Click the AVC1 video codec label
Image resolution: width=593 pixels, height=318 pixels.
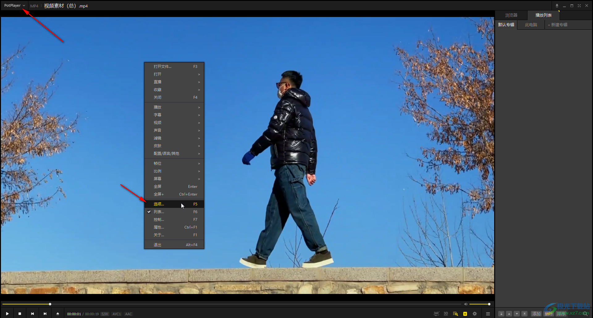[x=117, y=314]
